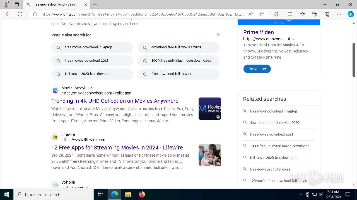Open the www.lifewire.com URL link
This screenshot has height=200, width=357.
tap(83, 140)
